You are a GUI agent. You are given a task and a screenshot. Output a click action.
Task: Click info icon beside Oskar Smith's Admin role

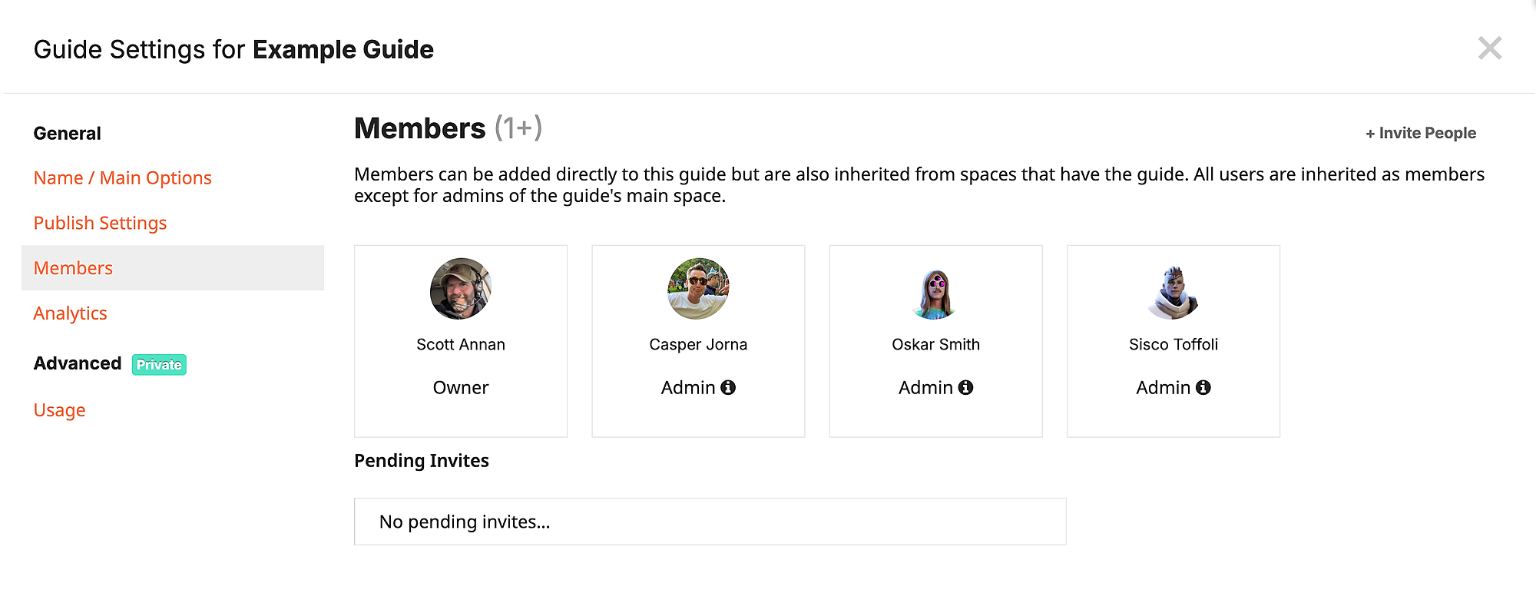pyautogui.click(x=965, y=388)
